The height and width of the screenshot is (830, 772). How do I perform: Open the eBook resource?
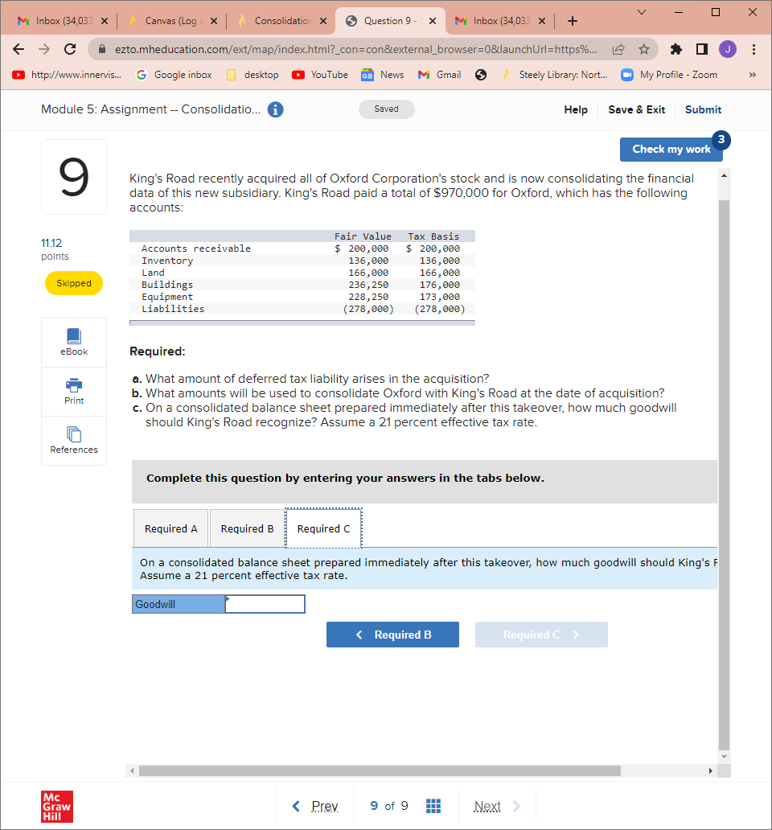(x=73, y=342)
